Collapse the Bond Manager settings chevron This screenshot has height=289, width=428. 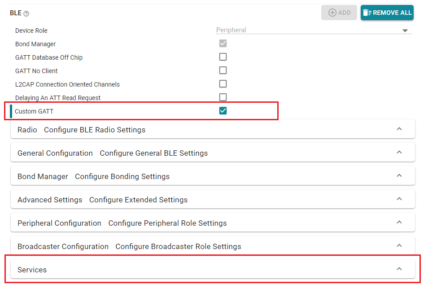click(x=399, y=176)
